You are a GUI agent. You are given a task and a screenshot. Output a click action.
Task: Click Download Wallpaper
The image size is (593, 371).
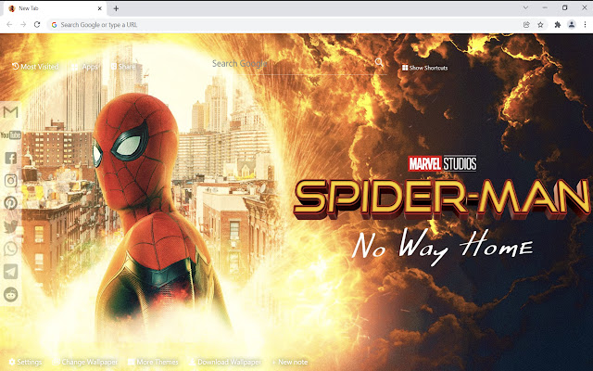[225, 362]
